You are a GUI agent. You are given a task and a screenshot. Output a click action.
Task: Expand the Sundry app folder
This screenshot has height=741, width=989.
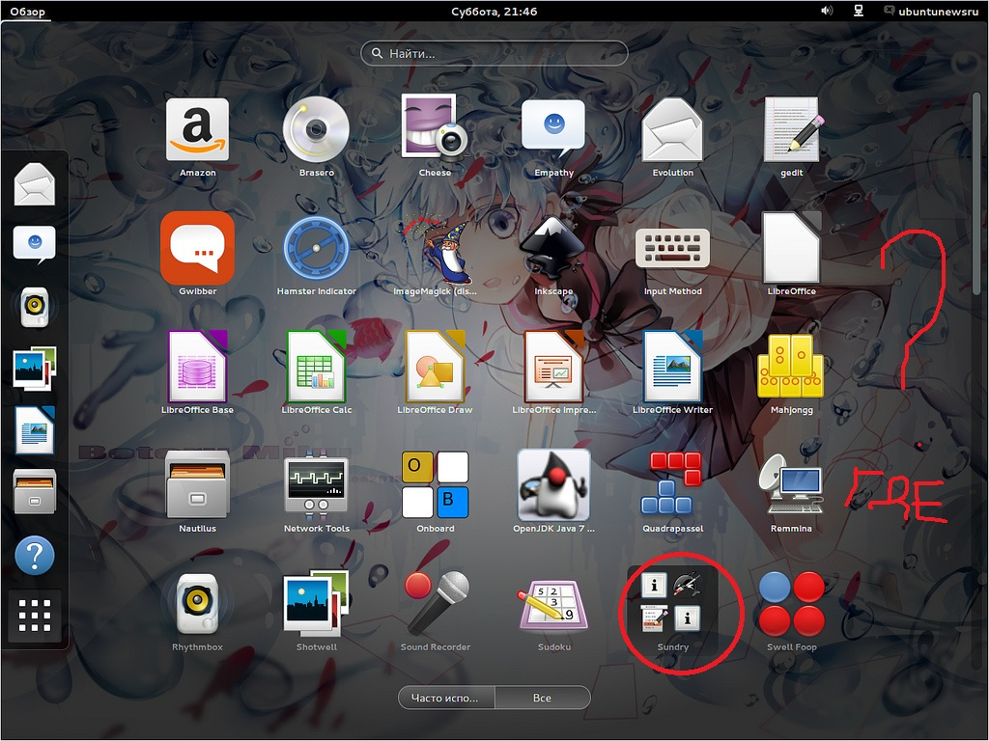[672, 605]
